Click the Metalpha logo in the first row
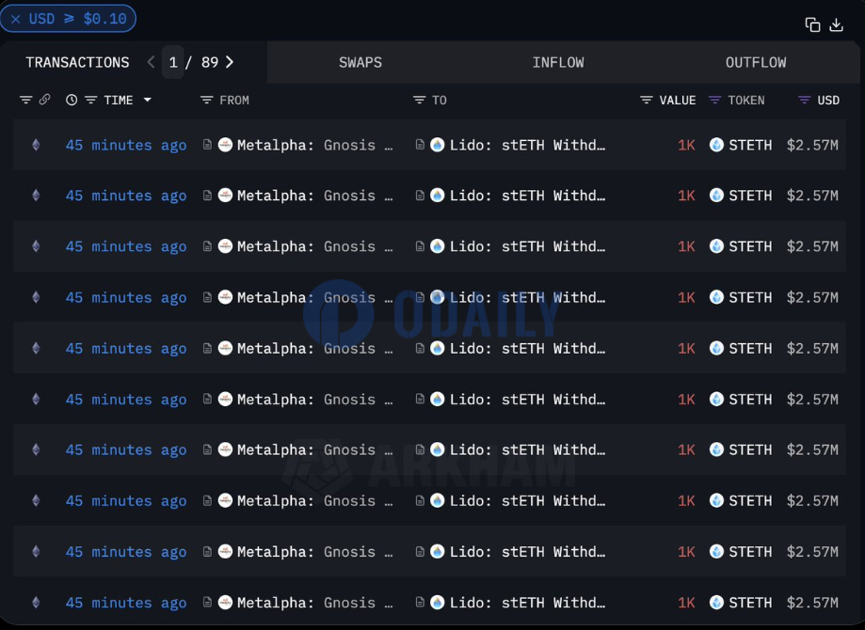 (x=225, y=145)
